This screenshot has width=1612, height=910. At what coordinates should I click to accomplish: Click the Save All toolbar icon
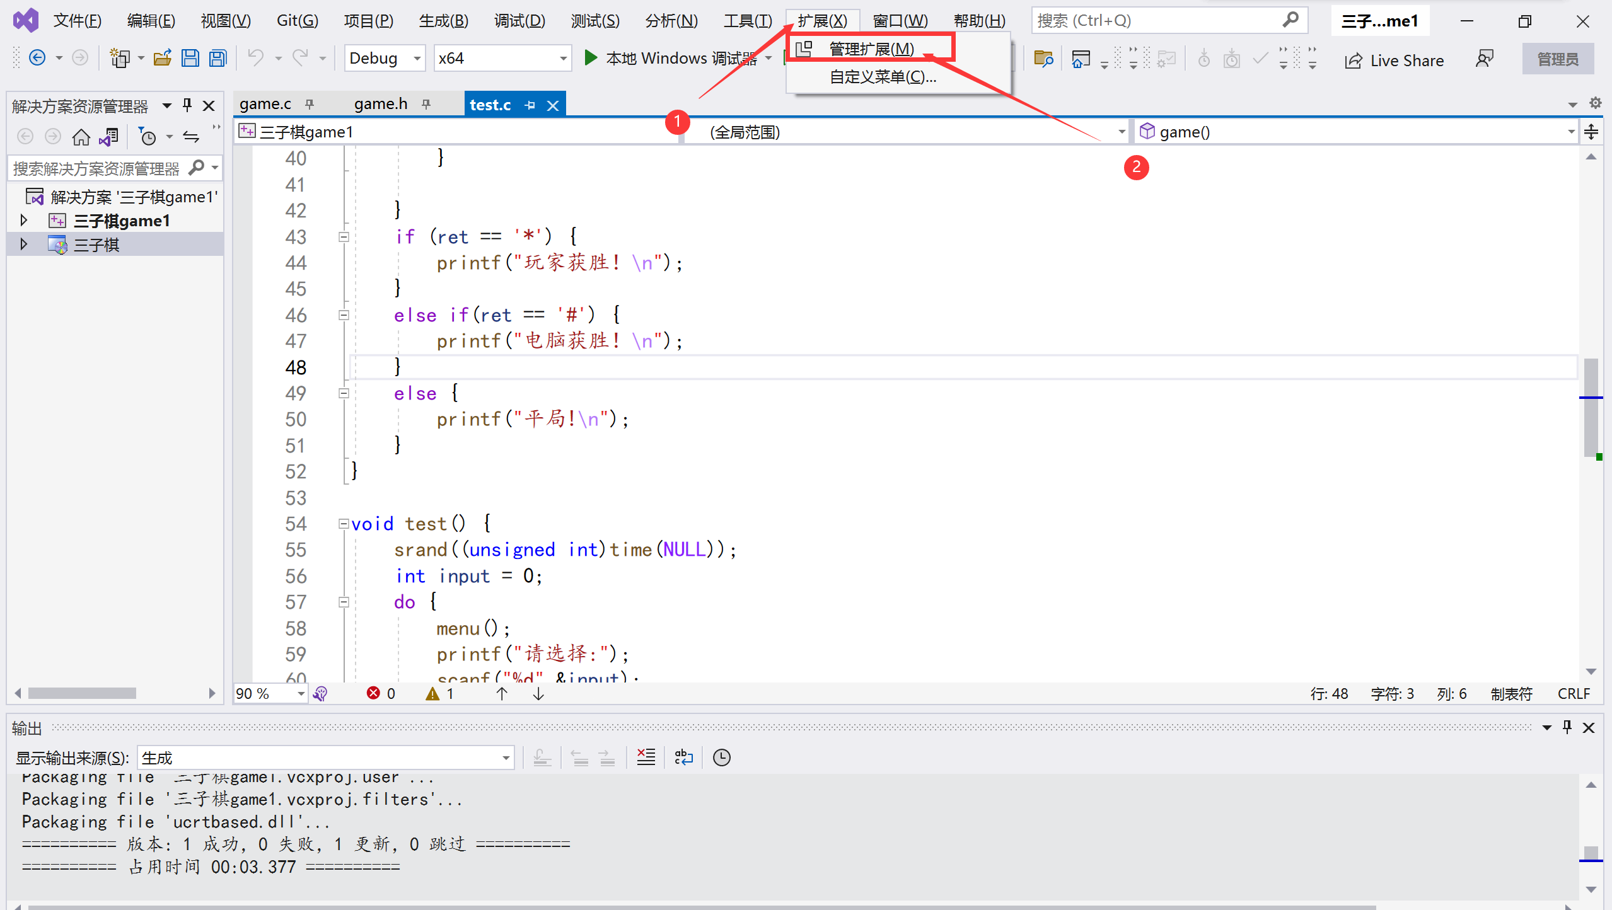click(x=218, y=59)
